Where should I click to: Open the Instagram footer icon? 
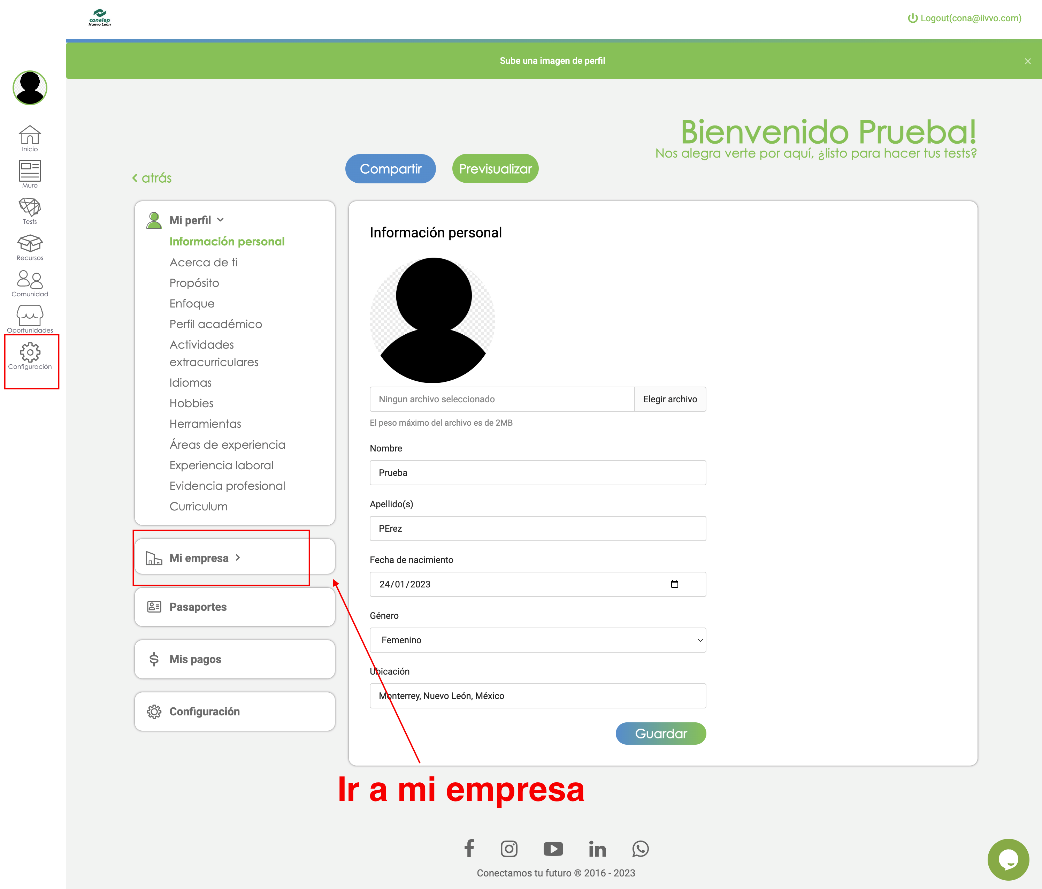tap(509, 849)
